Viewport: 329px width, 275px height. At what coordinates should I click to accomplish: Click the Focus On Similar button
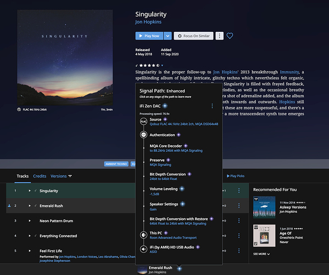pos(193,36)
